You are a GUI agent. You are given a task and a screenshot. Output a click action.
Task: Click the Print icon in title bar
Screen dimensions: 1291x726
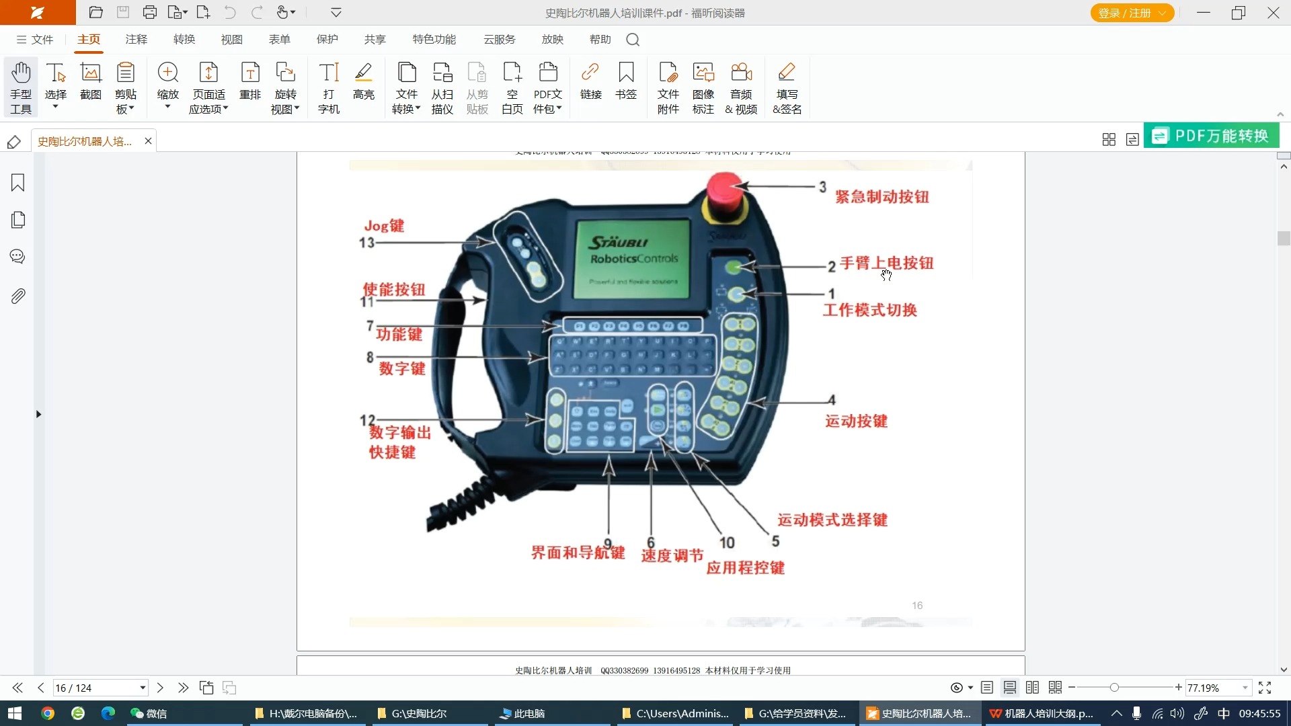point(150,12)
